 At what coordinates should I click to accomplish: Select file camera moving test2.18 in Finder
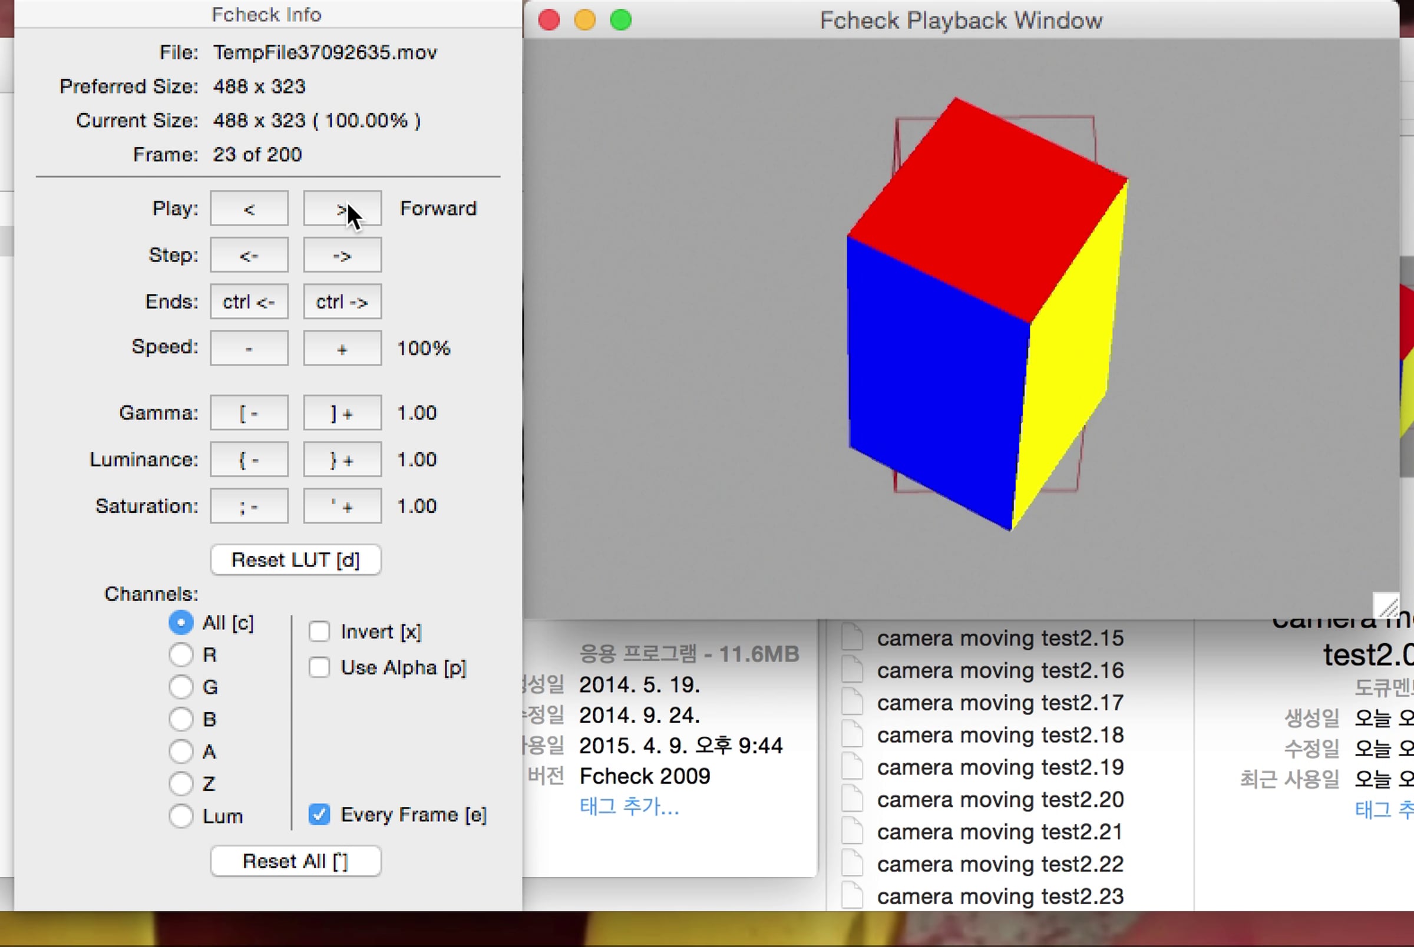point(1000,735)
